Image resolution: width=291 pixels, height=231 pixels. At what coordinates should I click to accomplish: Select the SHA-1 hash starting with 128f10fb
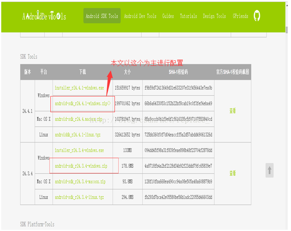pyautogui.click(x=178, y=182)
